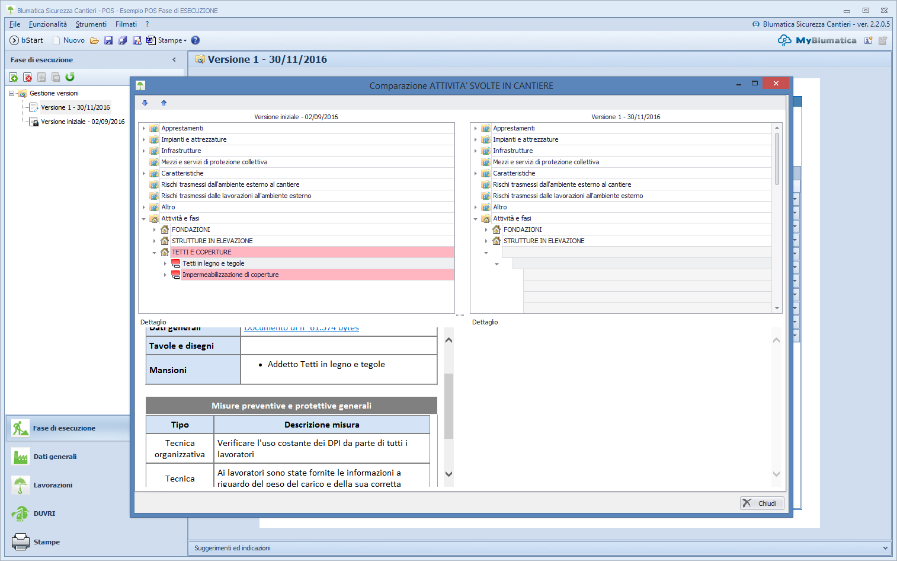The image size is (897, 561).
Task: Collapse the TETTI E COPERTURE tree node
Action: click(x=155, y=253)
